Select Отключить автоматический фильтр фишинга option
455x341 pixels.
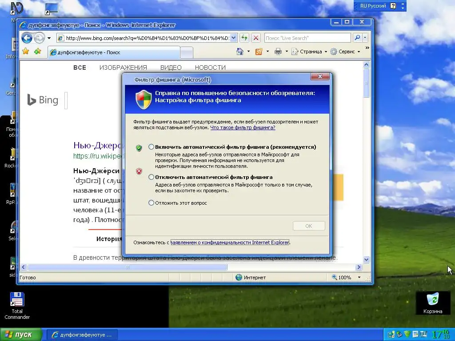pyautogui.click(x=151, y=177)
